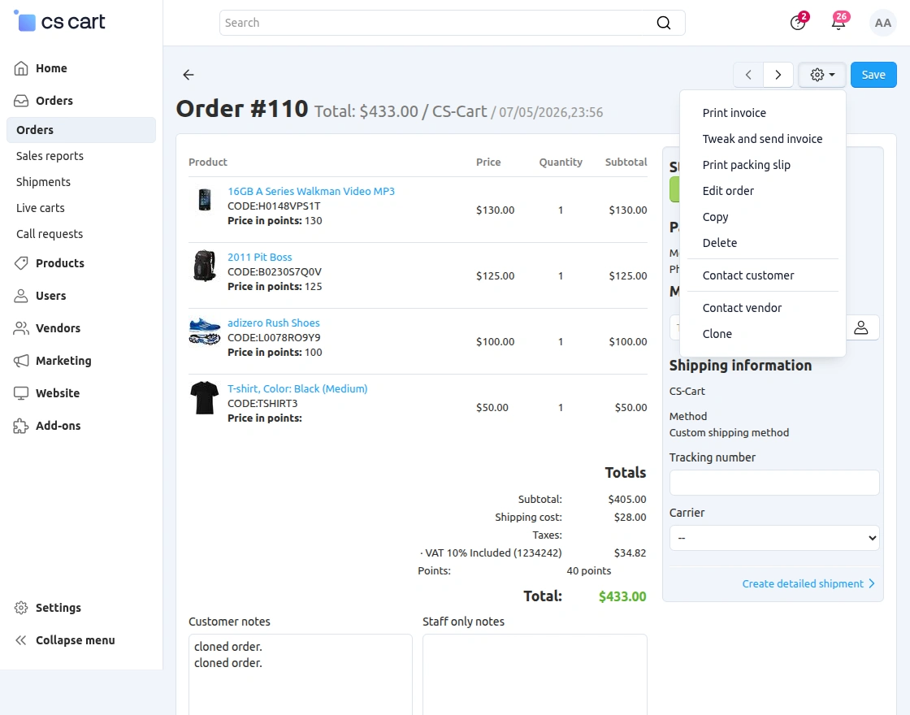Open the Pit Boss backpack thumbnail
This screenshot has height=715, width=910.
[204, 266]
